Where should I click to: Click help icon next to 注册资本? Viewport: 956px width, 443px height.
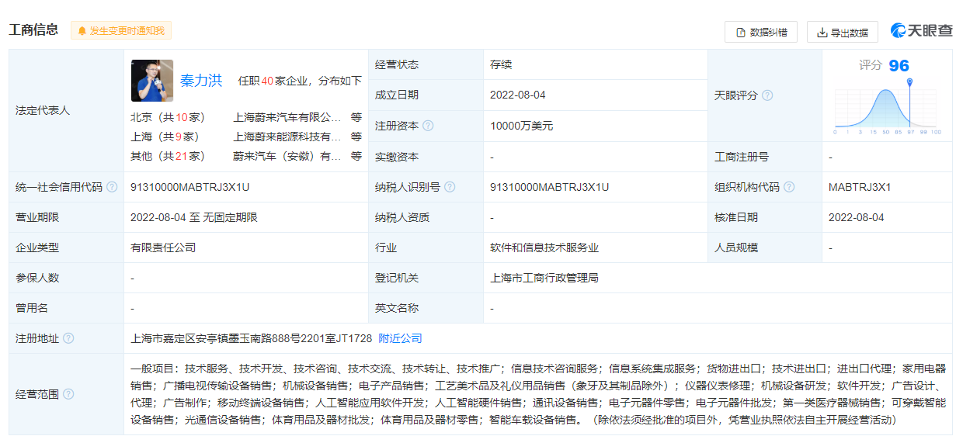coord(428,126)
